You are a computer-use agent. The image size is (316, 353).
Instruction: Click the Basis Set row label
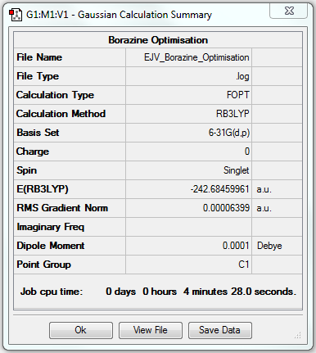coord(38,133)
